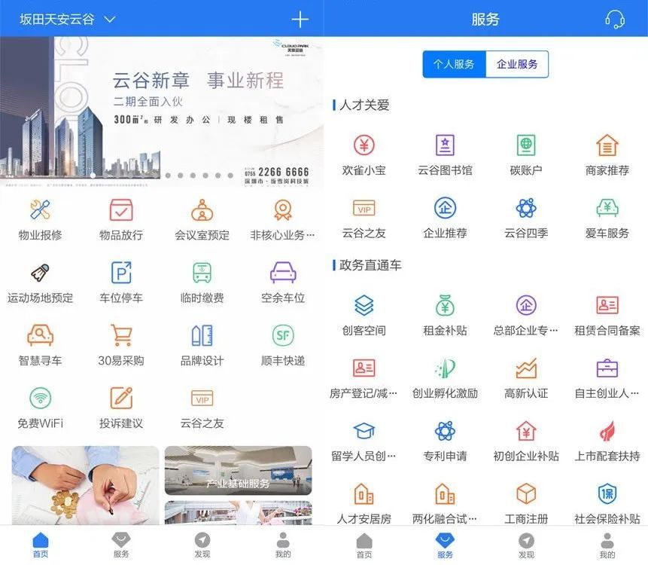This screenshot has width=648, height=565.
Task: Open 云谷四季 atom icon
Action: click(x=526, y=208)
